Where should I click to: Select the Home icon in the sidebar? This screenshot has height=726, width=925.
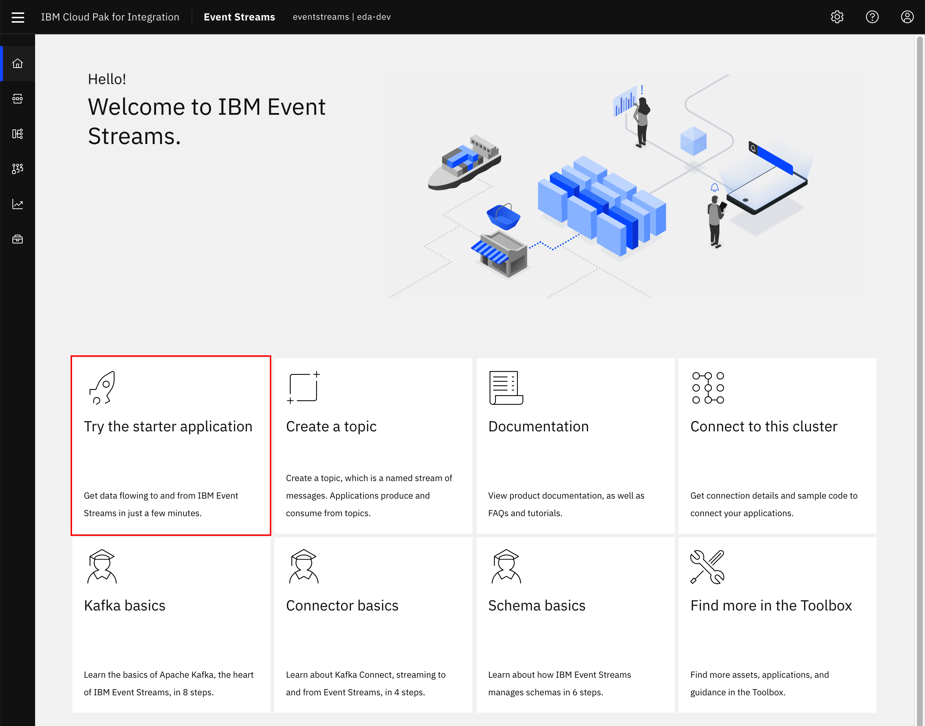(18, 63)
